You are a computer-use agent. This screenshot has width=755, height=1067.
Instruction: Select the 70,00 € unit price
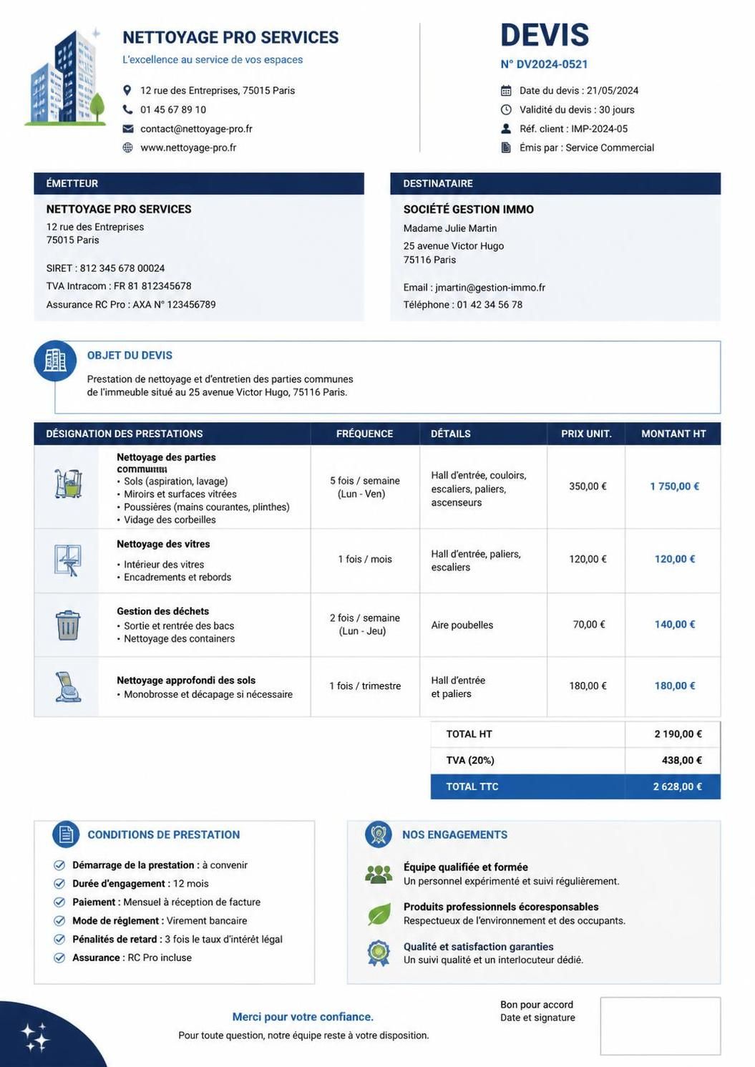pyautogui.click(x=589, y=625)
